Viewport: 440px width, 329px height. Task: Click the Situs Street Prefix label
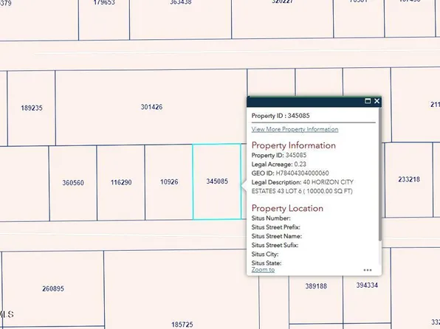click(x=275, y=227)
